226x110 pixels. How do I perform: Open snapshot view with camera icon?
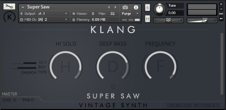(x=125, y=7)
